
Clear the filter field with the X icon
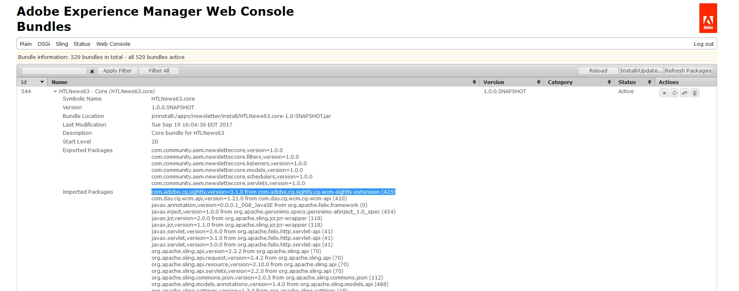point(92,71)
